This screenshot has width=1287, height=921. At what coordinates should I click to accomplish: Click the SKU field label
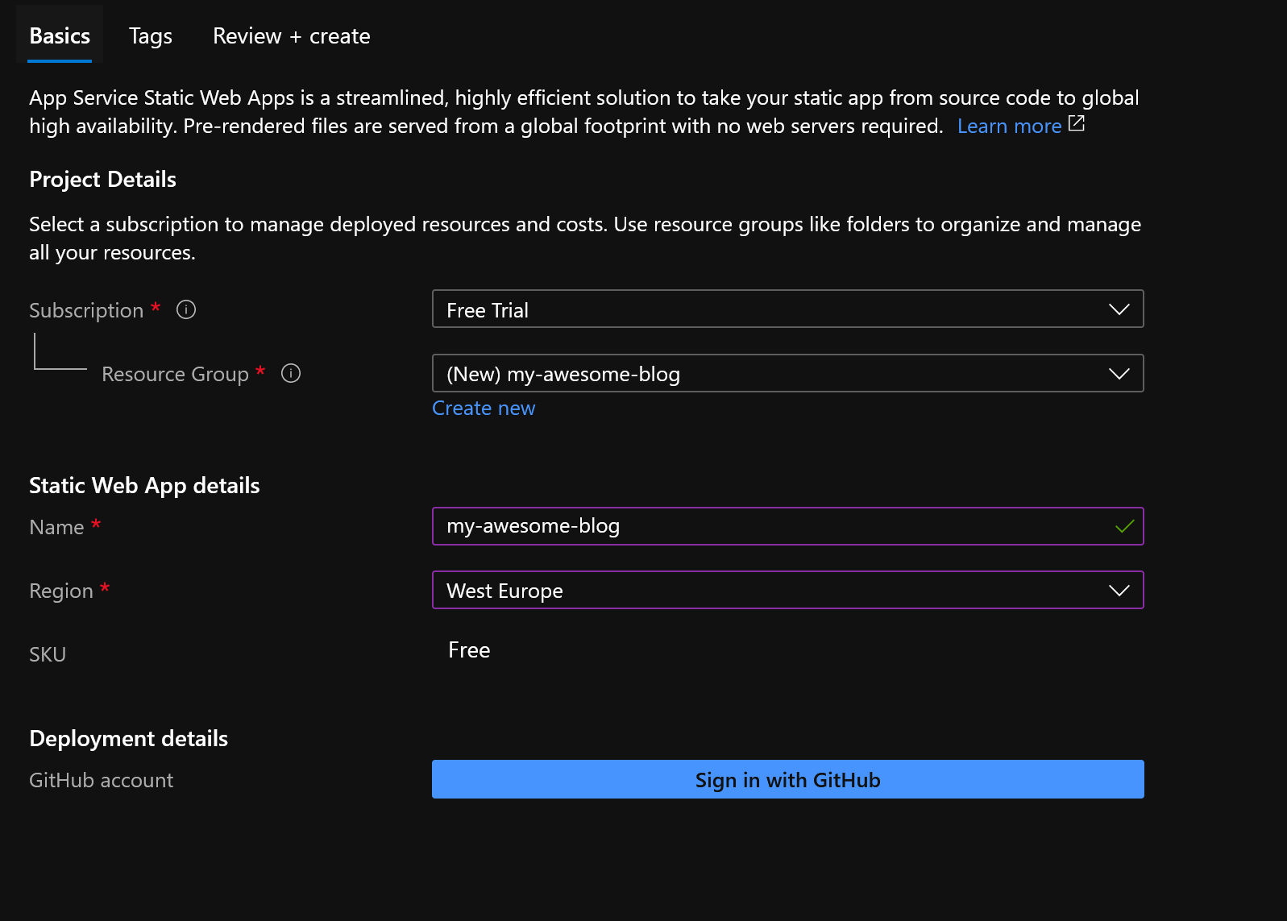[48, 654]
